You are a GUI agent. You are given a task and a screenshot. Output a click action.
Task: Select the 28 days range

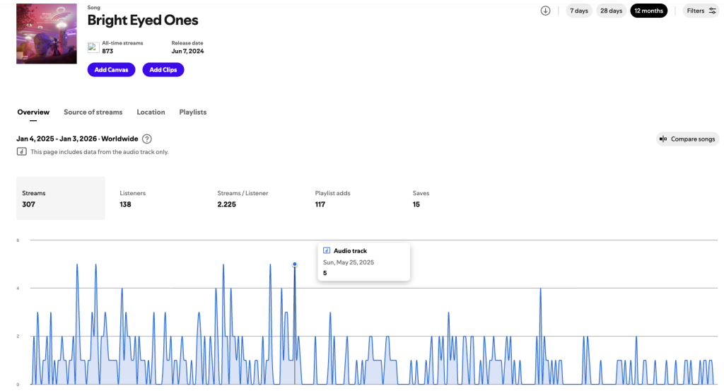[611, 11]
